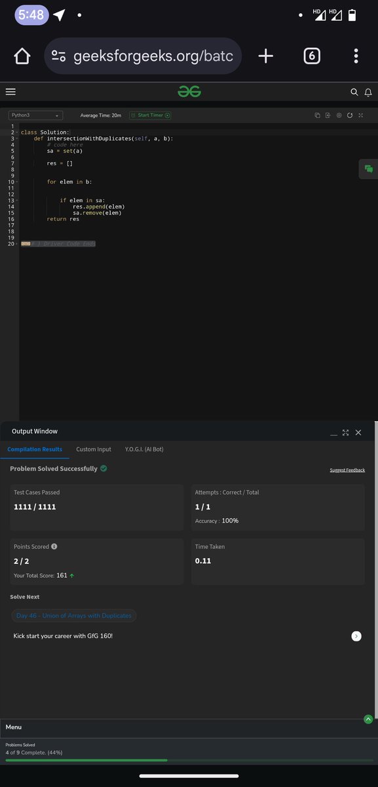Tap the green scroll-up circle button
Screen dimensions: 378x787
368,719
